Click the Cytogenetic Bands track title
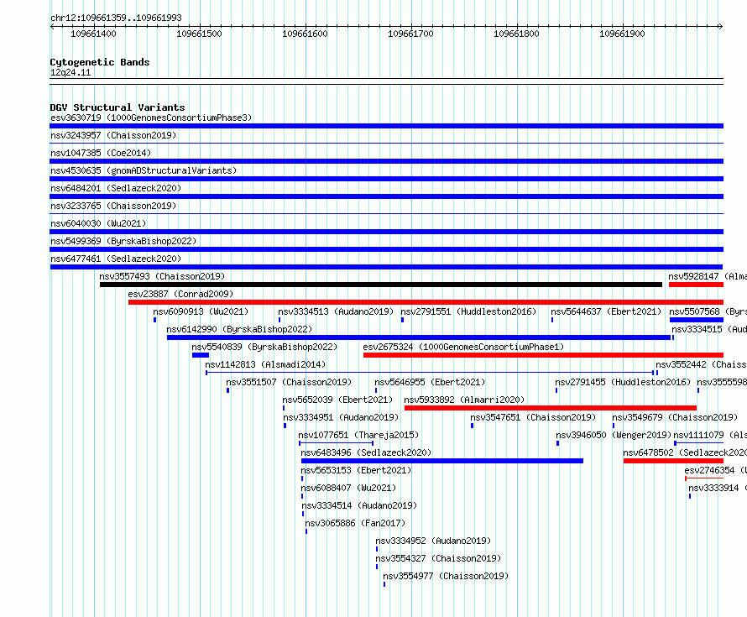Viewport: 747px width, 617px height. coord(100,62)
